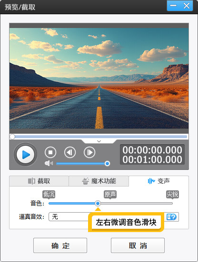Screen dimensions: 198x262
Task: Mute audio via the speaker icon
Action: (49, 163)
